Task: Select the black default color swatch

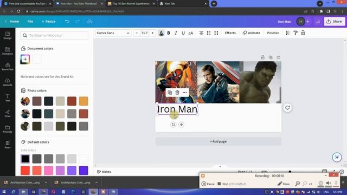Action: pos(25,159)
